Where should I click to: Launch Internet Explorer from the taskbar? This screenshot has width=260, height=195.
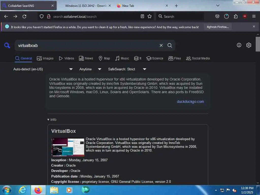(x=23, y=190)
